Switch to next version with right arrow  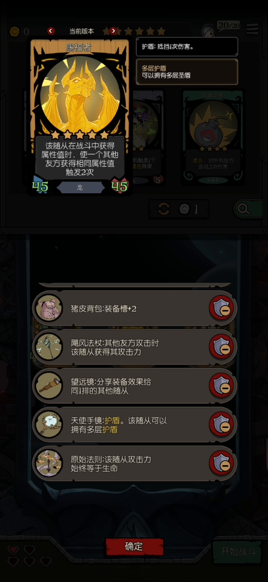click(x=113, y=31)
